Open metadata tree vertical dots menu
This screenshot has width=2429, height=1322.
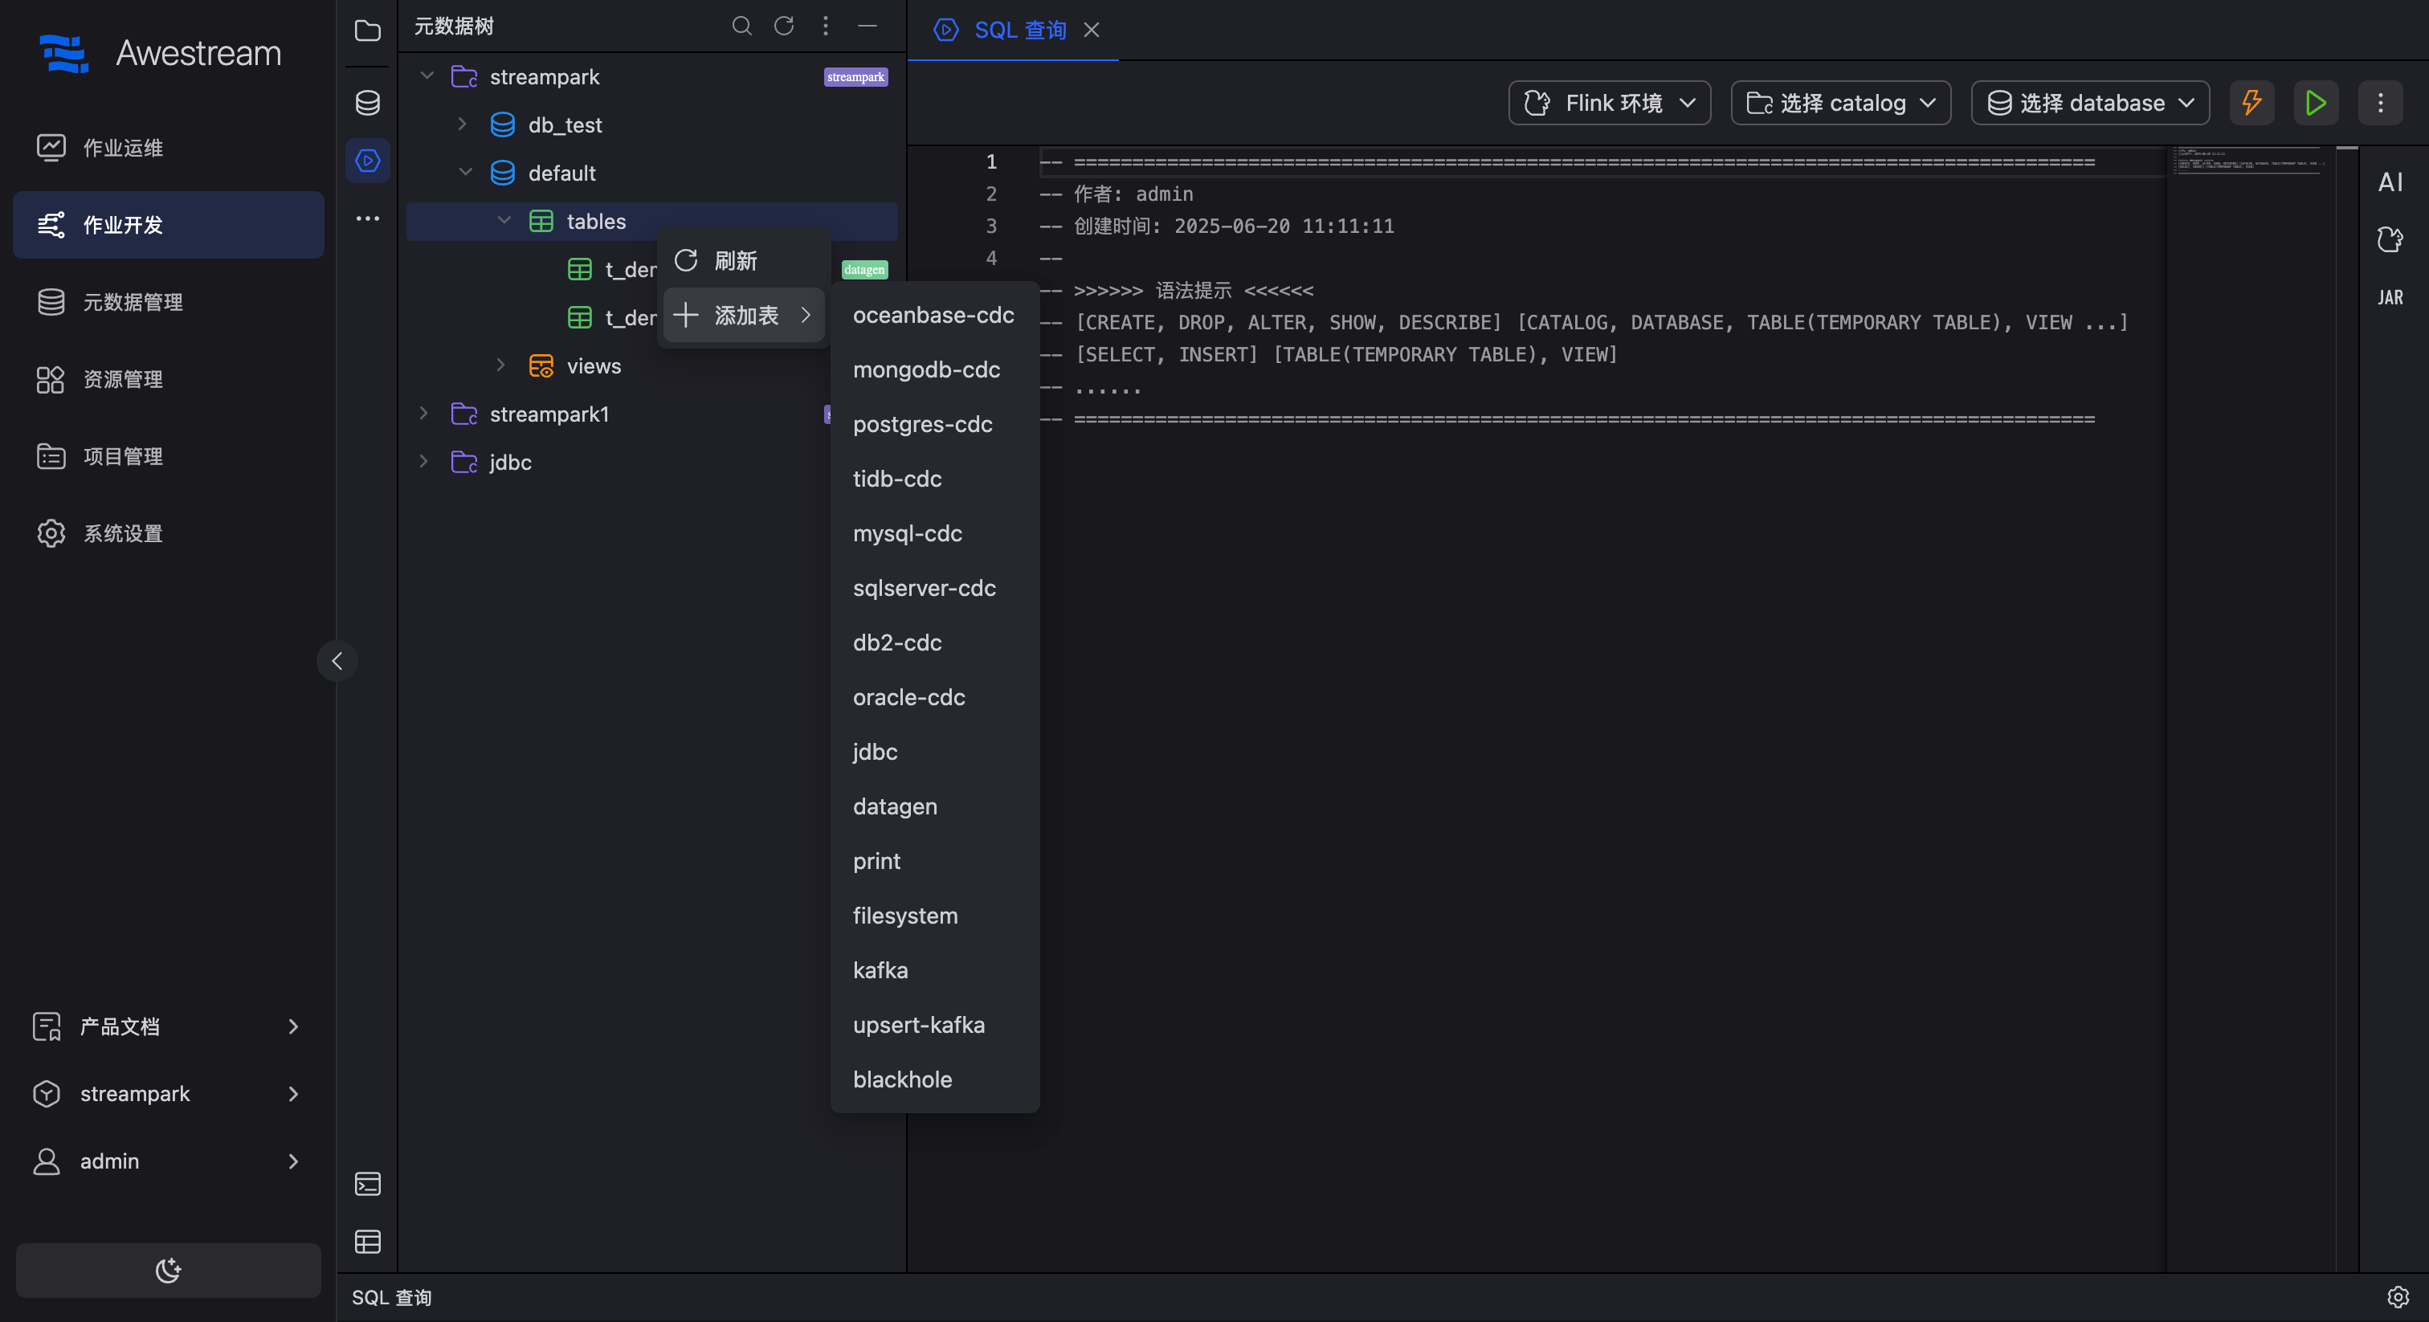(825, 27)
